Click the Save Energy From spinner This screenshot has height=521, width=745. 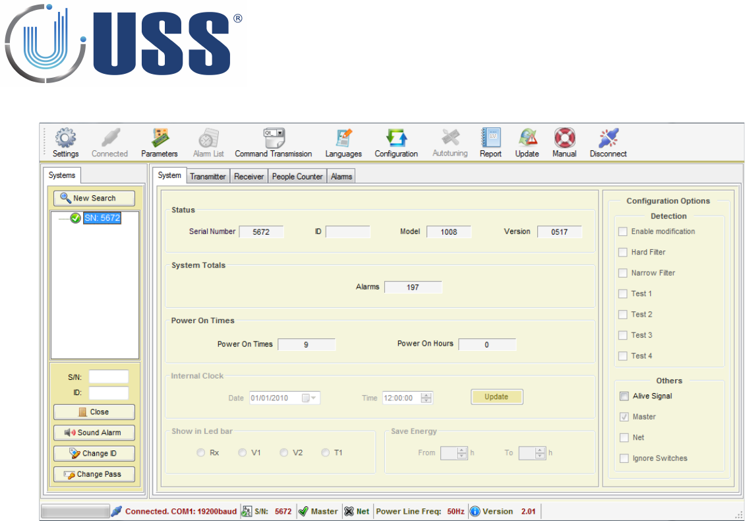462,453
